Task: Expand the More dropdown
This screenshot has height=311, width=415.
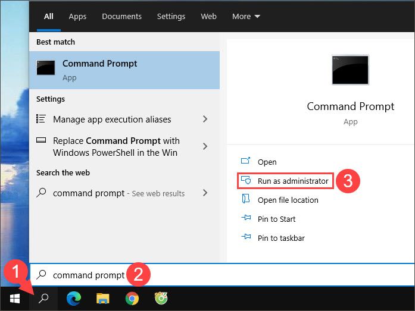Action: [x=246, y=17]
